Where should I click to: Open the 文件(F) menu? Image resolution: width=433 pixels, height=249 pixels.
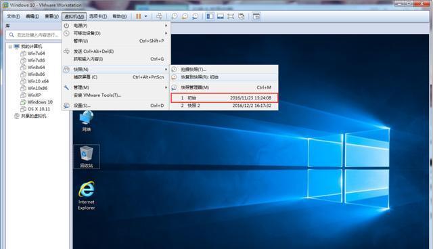[x=14, y=16]
